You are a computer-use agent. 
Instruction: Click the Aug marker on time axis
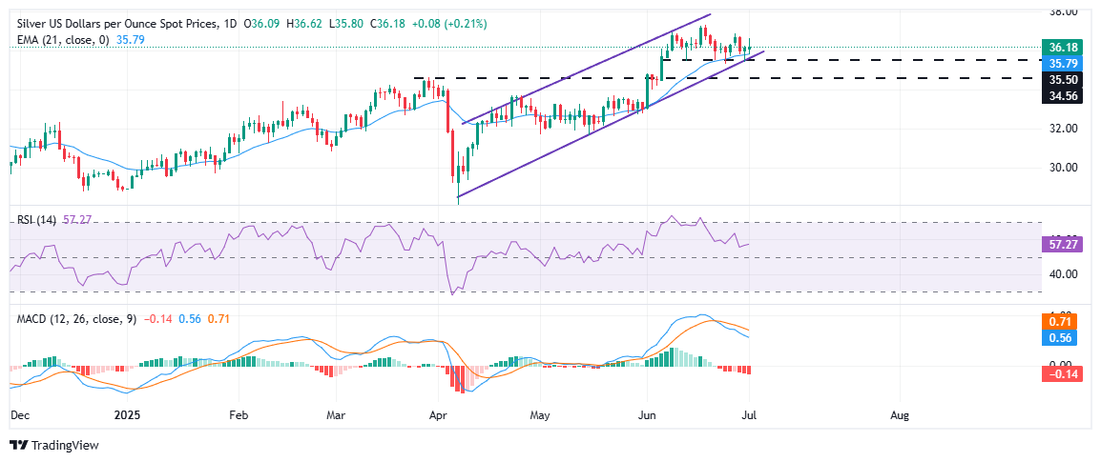click(x=898, y=415)
